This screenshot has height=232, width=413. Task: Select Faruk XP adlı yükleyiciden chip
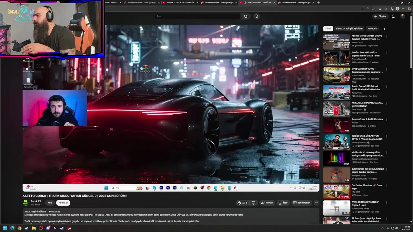pyautogui.click(x=349, y=29)
